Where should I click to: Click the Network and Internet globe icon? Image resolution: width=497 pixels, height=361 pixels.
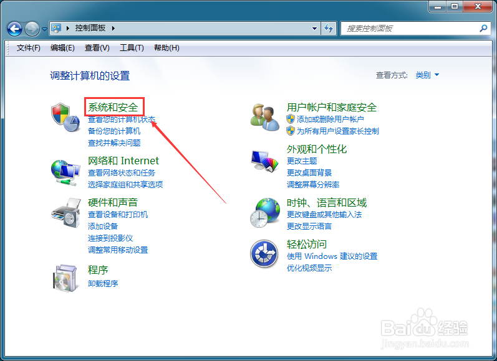65,172
